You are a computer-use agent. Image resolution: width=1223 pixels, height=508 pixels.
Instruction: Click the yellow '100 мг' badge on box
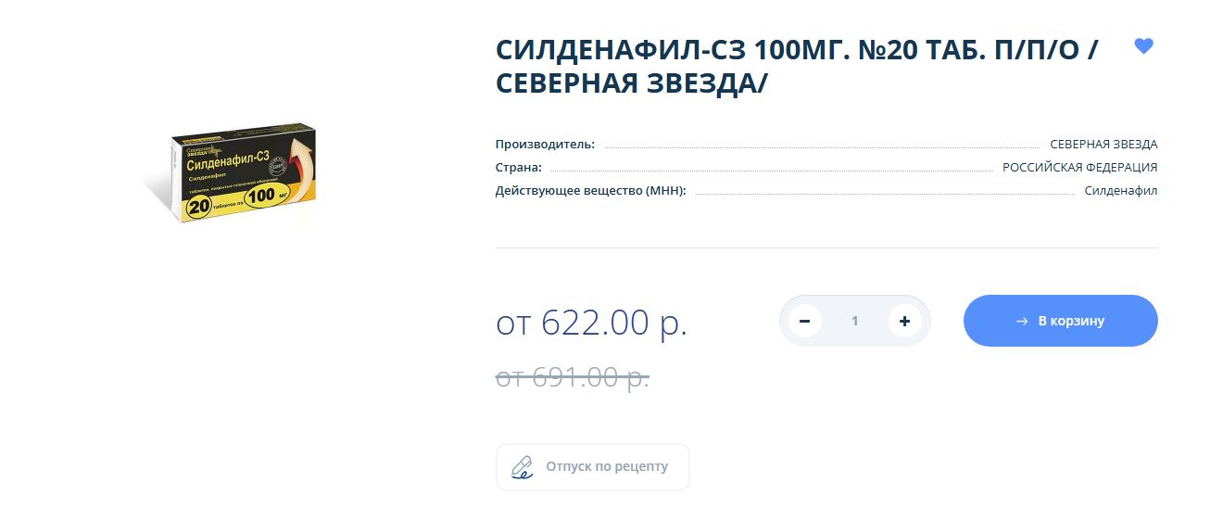(x=269, y=195)
